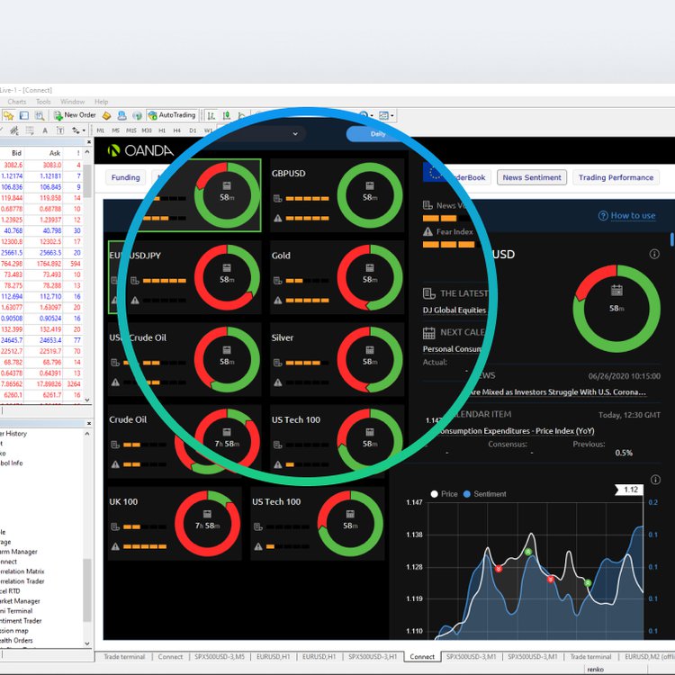The width and height of the screenshot is (675, 675).
Task: Open the dropdown above the sentiment cards
Action: [x=294, y=134]
